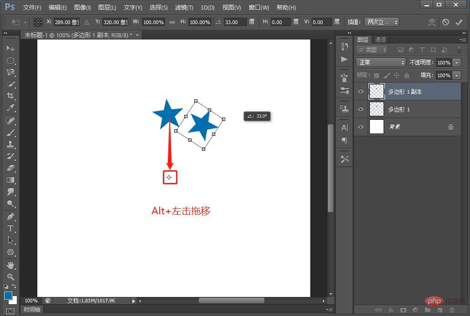The height and width of the screenshot is (316, 470).
Task: Open the status bar info arrow
Action: 133,301
